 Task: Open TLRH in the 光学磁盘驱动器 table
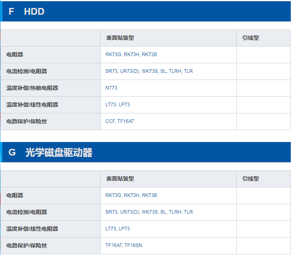point(175,212)
